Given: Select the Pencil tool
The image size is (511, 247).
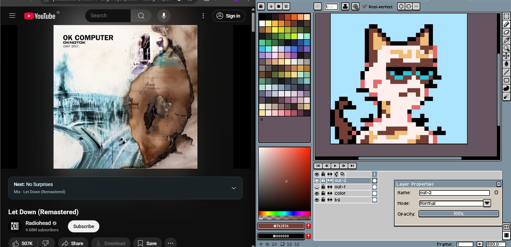Looking at the screenshot, I should (506, 24).
